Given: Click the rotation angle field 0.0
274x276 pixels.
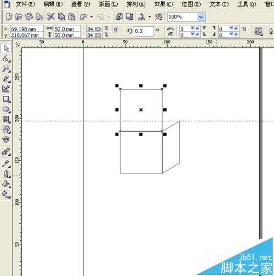Looking at the screenshot, I should tap(144, 31).
